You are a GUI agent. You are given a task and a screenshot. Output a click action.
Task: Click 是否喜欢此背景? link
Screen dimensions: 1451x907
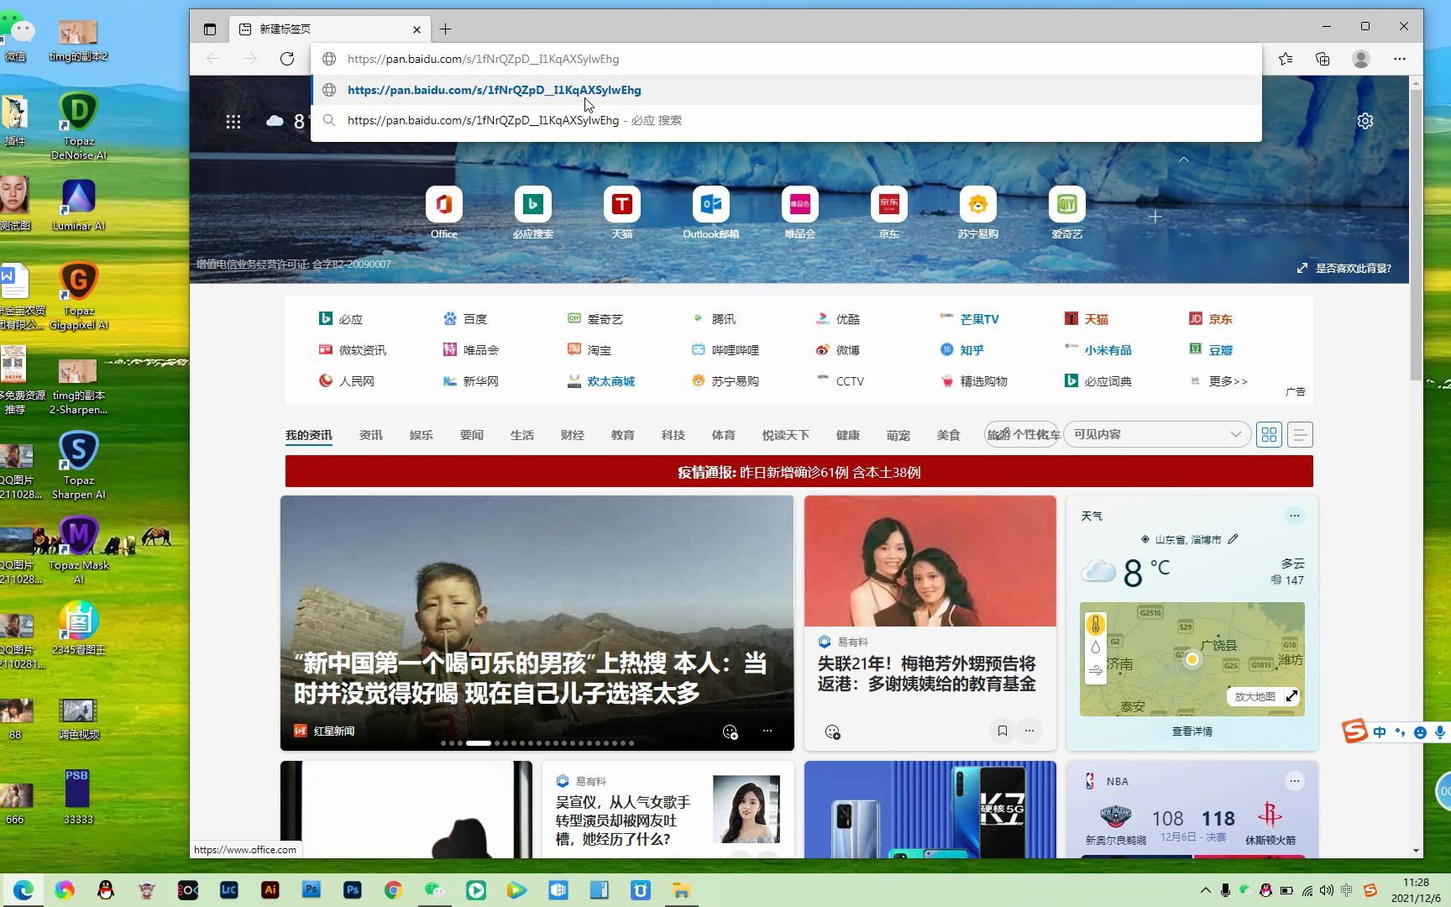click(1344, 268)
